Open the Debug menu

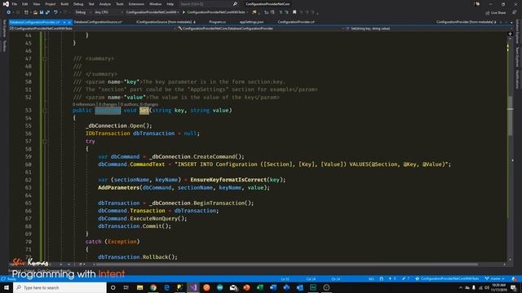coord(78,4)
